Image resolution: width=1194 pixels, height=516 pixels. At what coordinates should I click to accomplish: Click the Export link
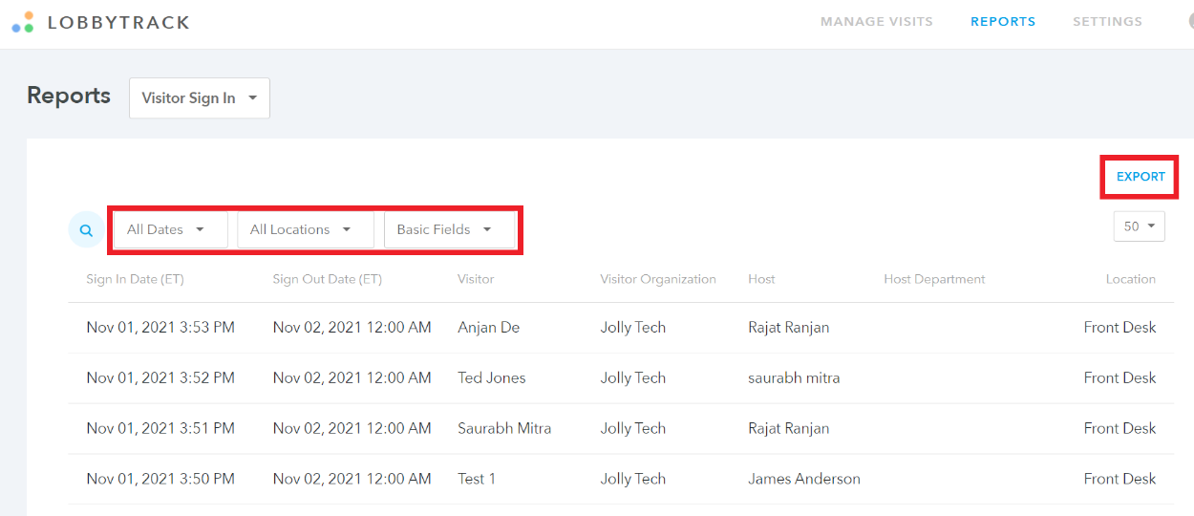tap(1141, 177)
